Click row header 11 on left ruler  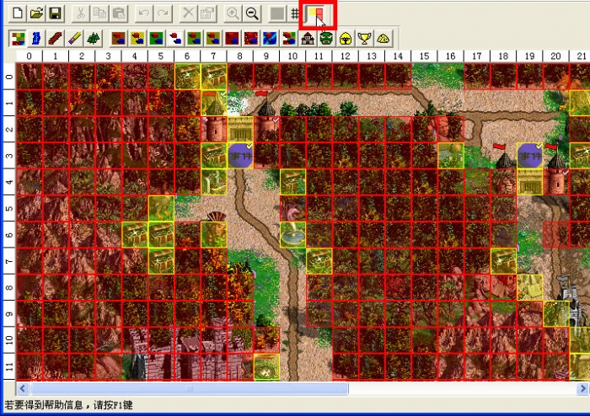(9, 366)
